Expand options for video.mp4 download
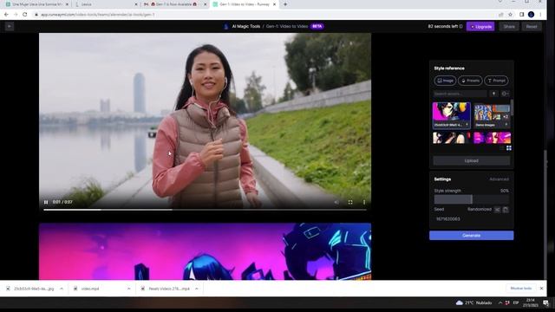The width and height of the screenshot is (555, 312). [x=128, y=289]
